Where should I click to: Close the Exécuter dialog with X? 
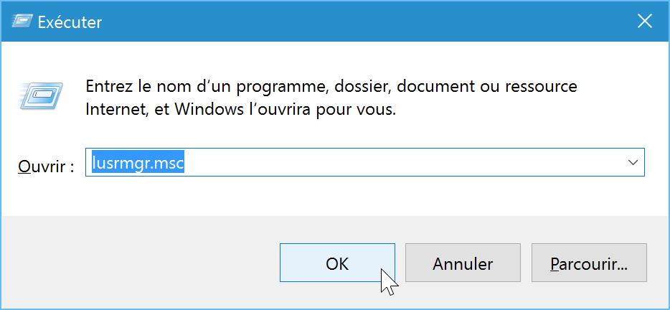pyautogui.click(x=644, y=21)
